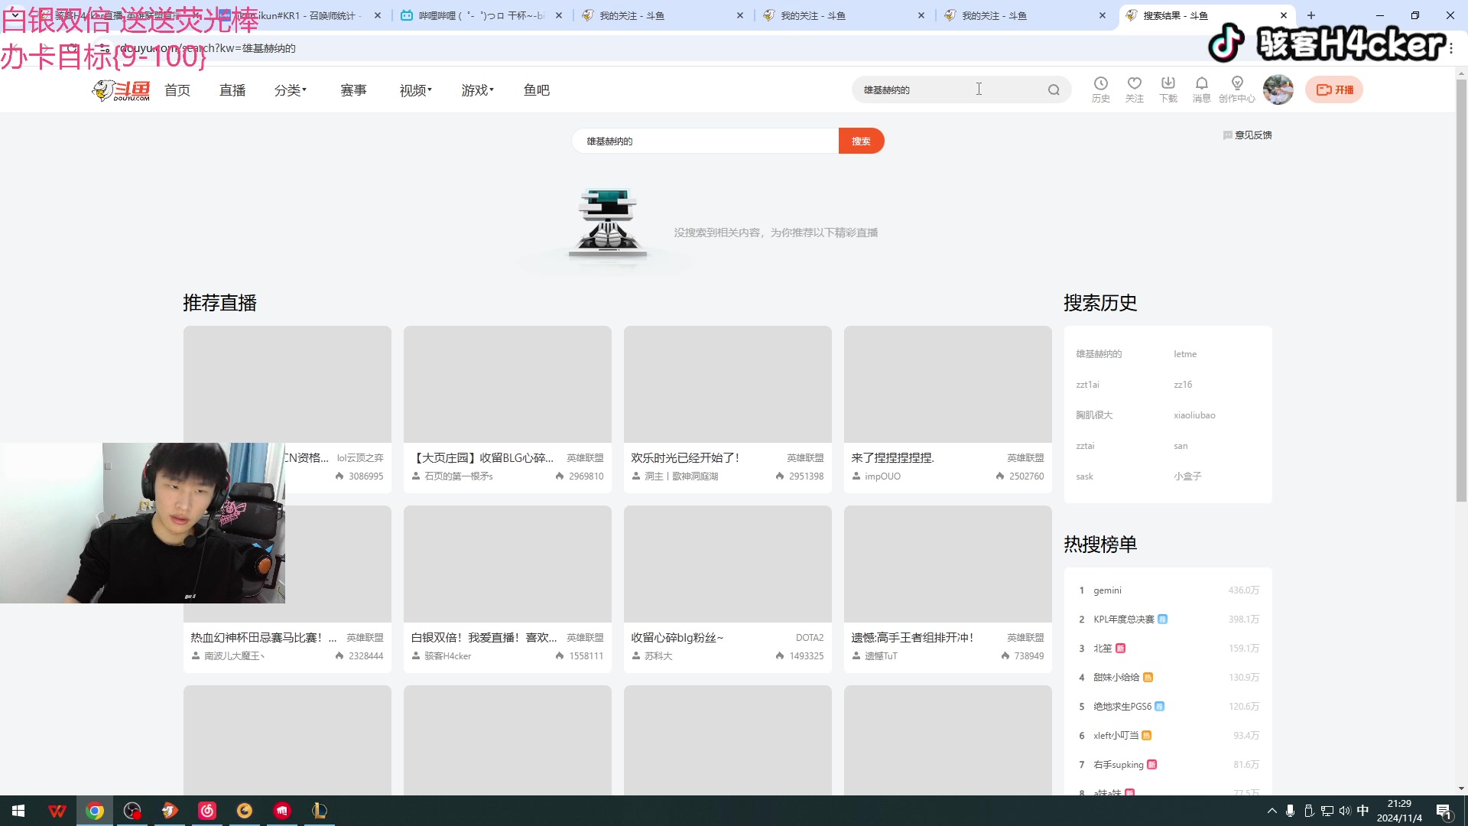The height and width of the screenshot is (826, 1468).
Task: Open the 消息 bell notifications icon
Action: coord(1202,89)
